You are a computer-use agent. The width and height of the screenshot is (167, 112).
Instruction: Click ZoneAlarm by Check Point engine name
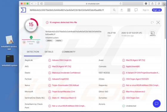click(x=34, y=106)
